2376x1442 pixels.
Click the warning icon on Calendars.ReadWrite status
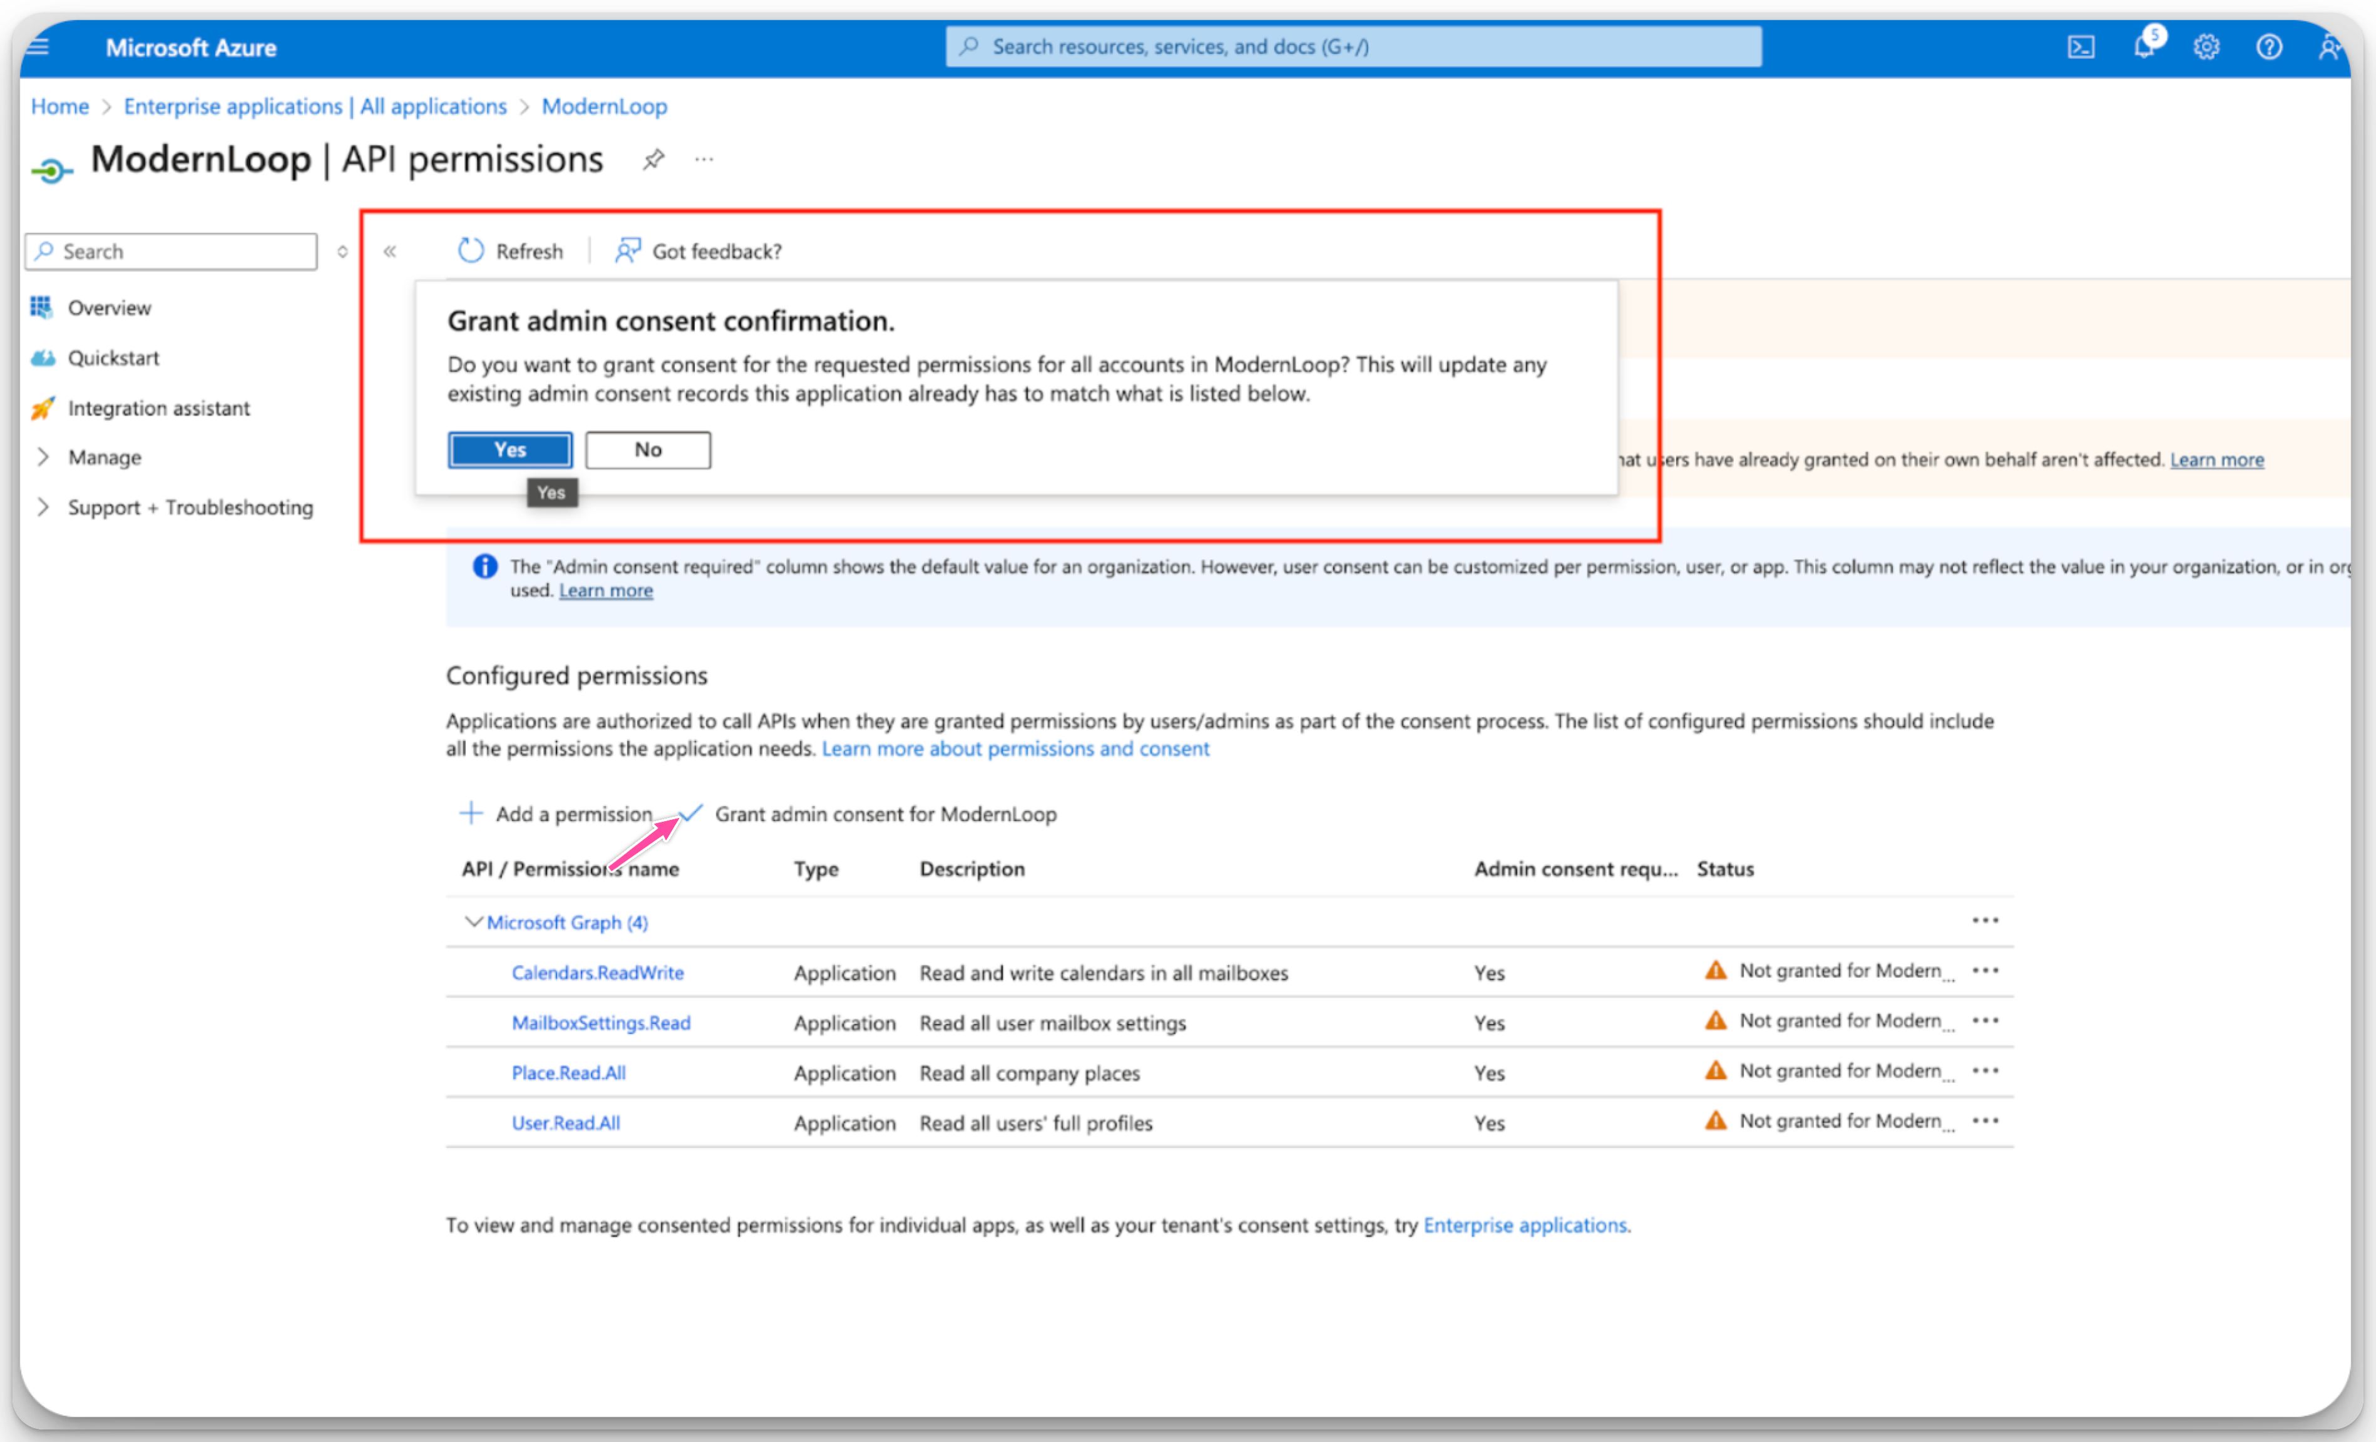click(x=1716, y=969)
